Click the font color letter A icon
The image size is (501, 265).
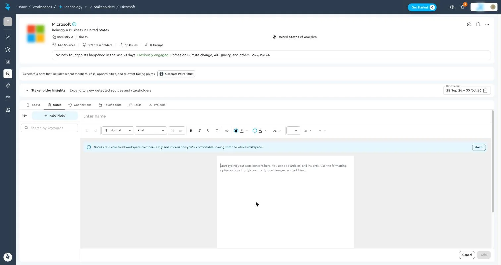click(x=242, y=131)
